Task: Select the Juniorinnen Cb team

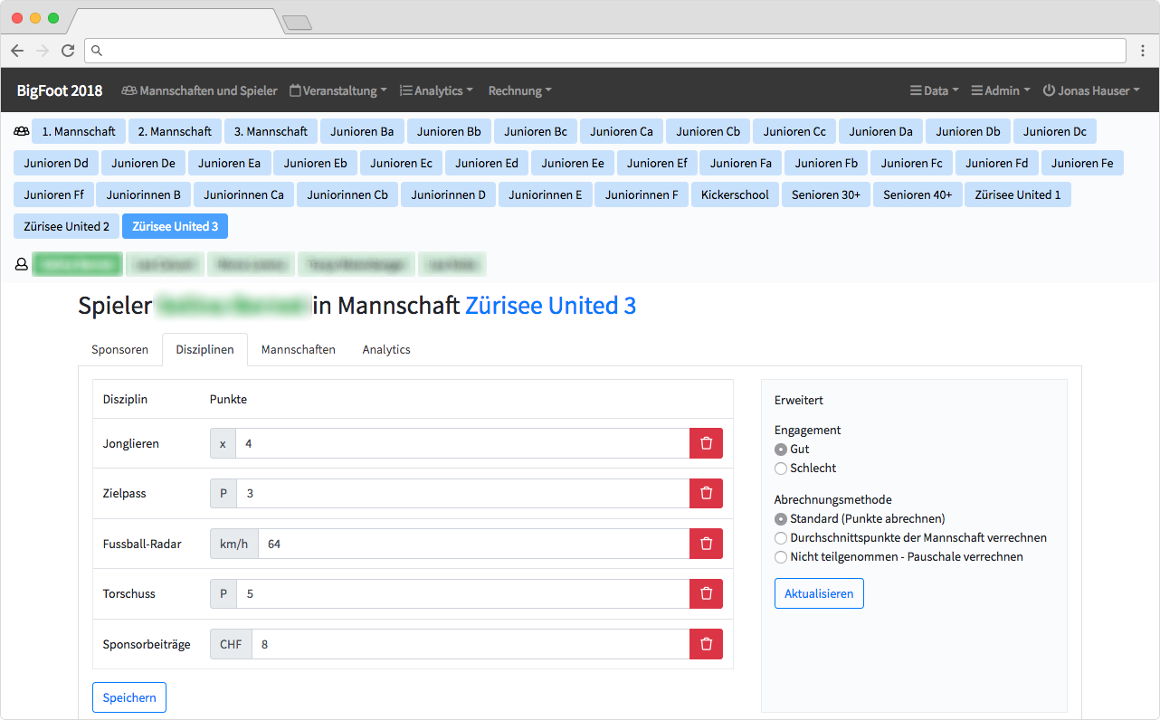Action: (347, 194)
